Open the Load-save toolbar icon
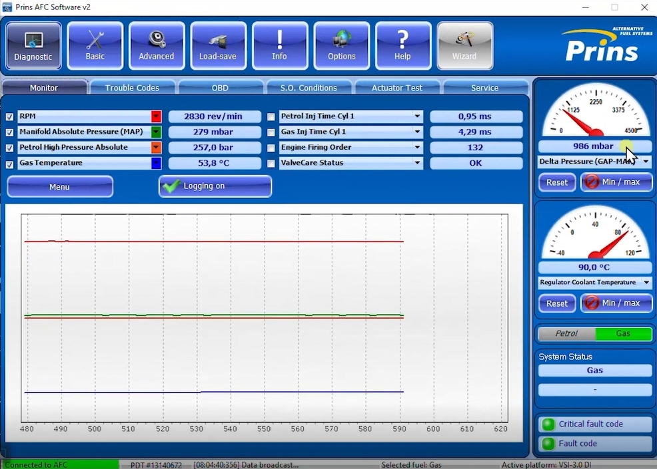Image resolution: width=657 pixels, height=469 pixels. click(x=218, y=46)
